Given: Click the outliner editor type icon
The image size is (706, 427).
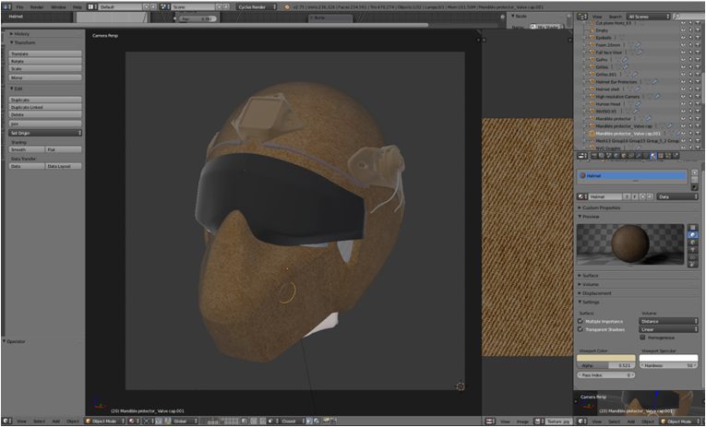Looking at the screenshot, I should coord(580,17).
